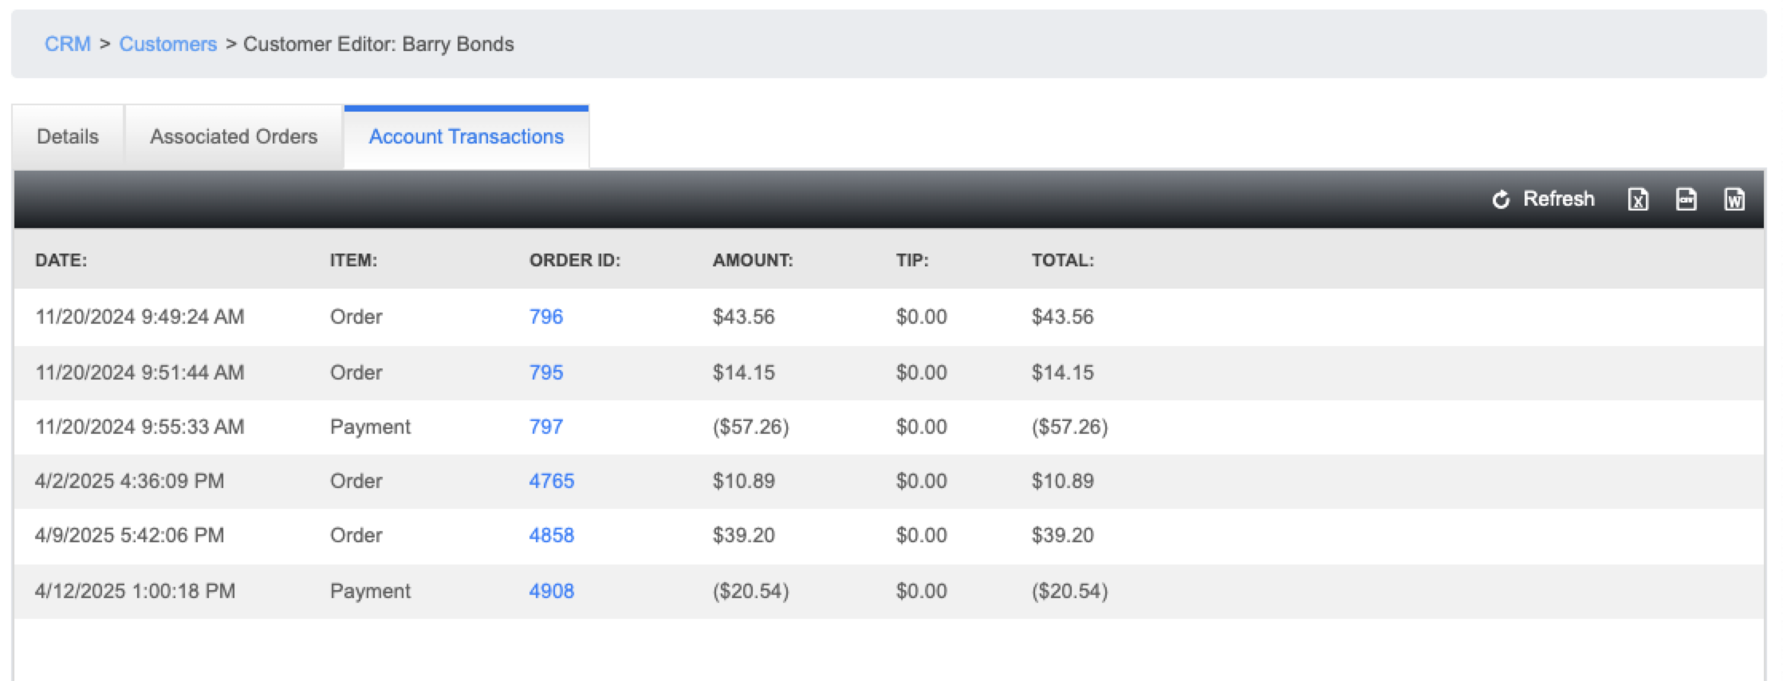Sort by the Amount column header
Viewport: 1783px width, 681px height.
pyautogui.click(x=753, y=260)
